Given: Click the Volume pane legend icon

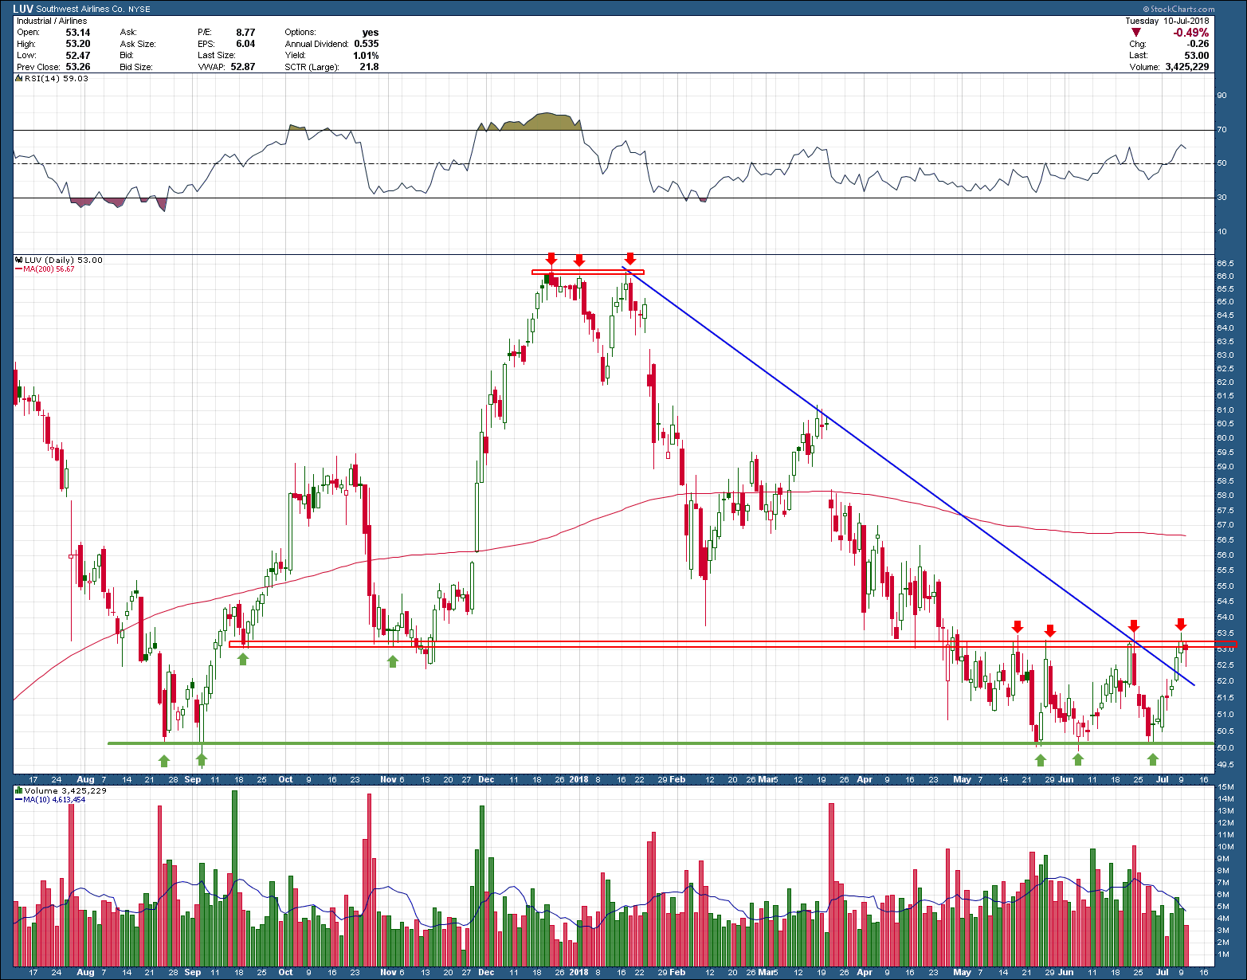Looking at the screenshot, I should pos(20,790).
